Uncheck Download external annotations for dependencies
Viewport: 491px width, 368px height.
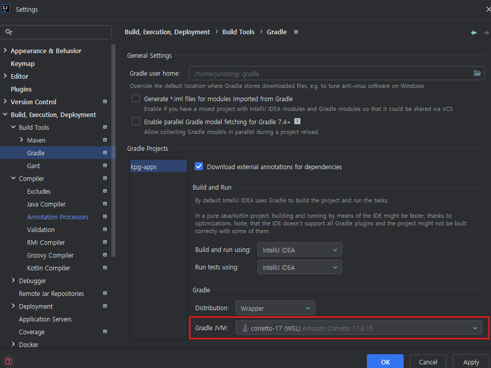coord(199,166)
